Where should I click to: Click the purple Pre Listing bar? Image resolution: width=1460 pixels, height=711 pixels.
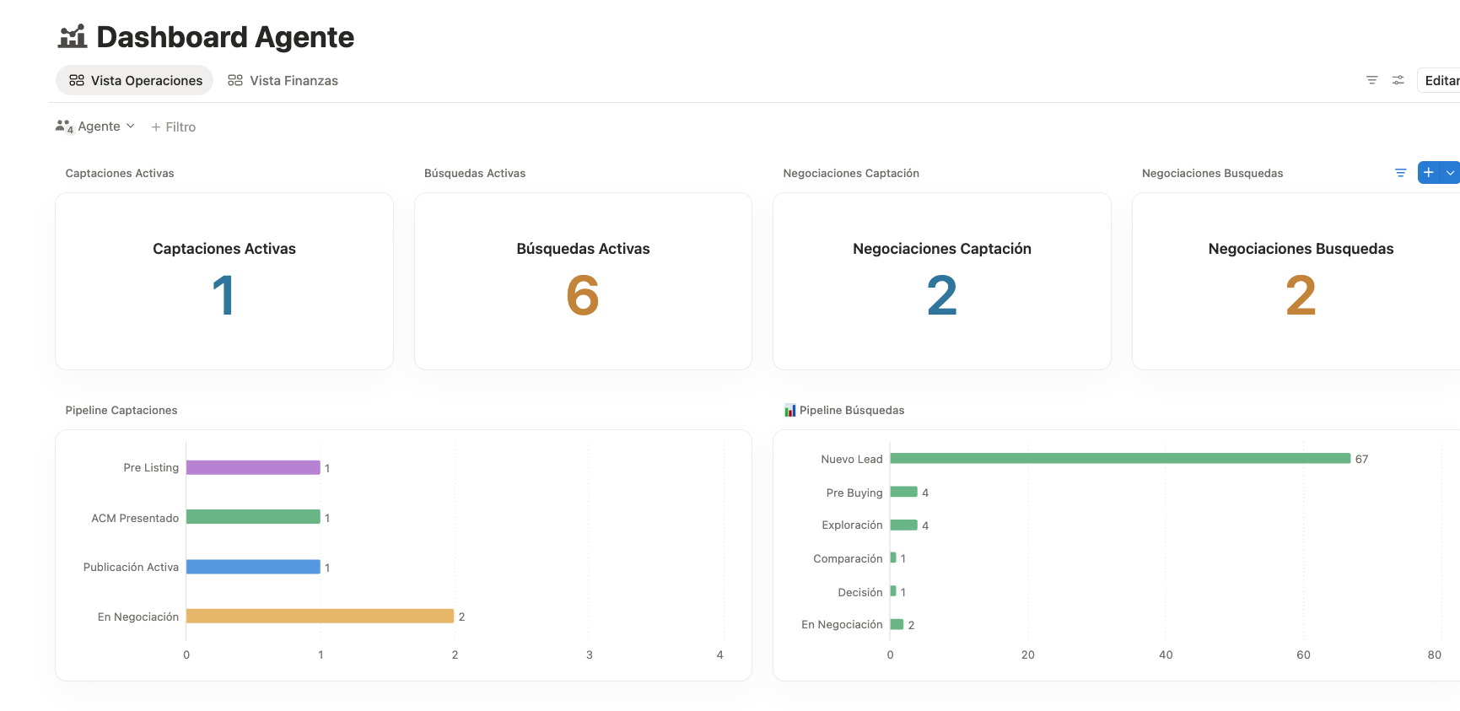point(253,467)
